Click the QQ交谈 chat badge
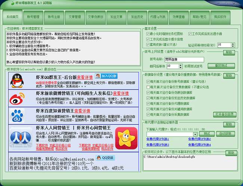Image resolution: width=243 pixels, height=186 pixels. click(x=105, y=158)
